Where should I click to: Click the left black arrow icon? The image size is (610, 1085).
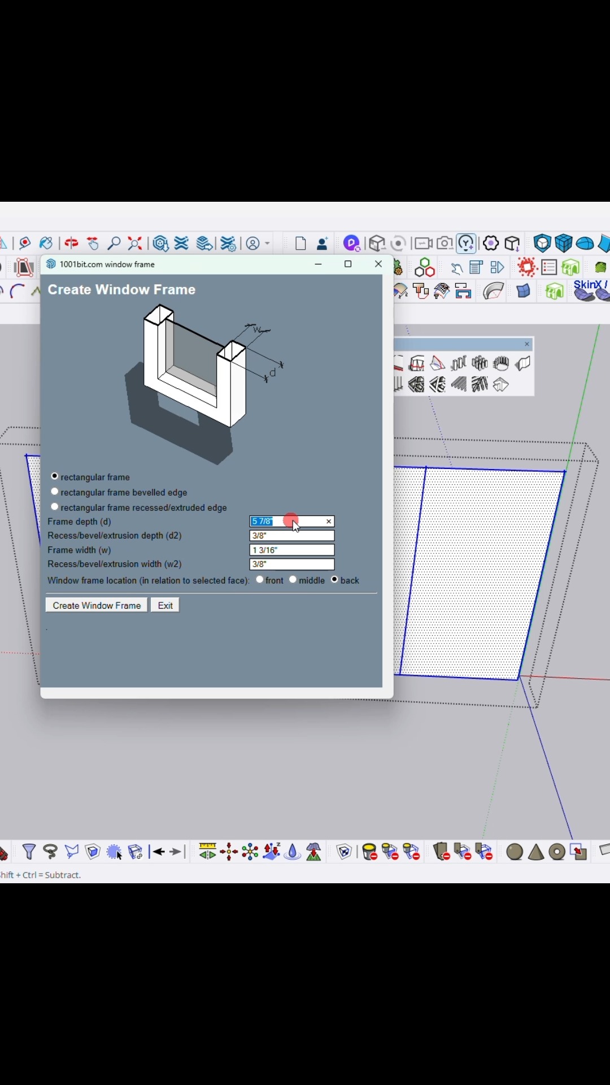pos(158,852)
